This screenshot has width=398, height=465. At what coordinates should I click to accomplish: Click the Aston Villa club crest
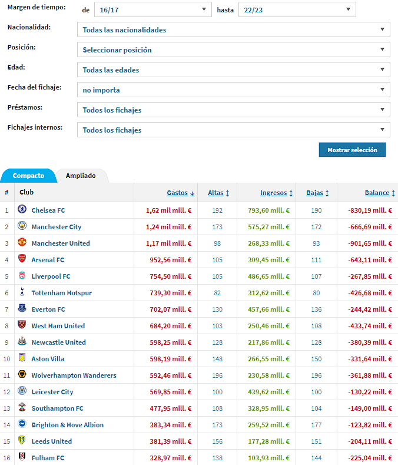(22, 358)
